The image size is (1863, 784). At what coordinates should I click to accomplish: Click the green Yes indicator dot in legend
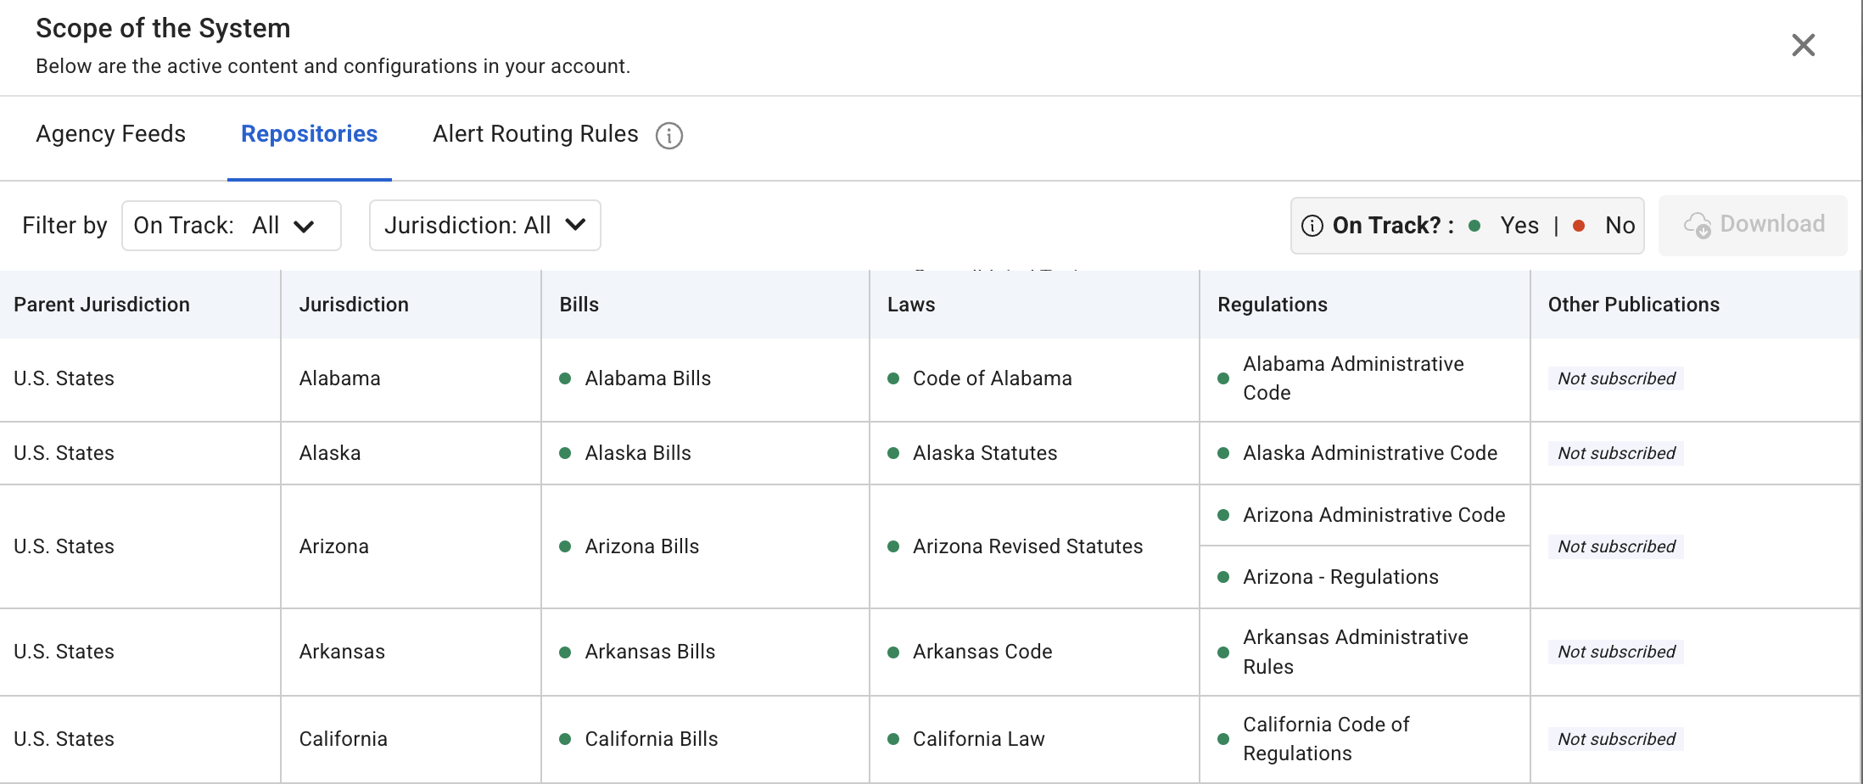(1474, 226)
